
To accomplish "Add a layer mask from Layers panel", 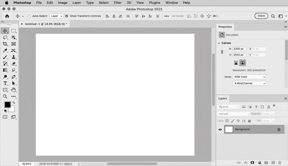I will (252, 162).
